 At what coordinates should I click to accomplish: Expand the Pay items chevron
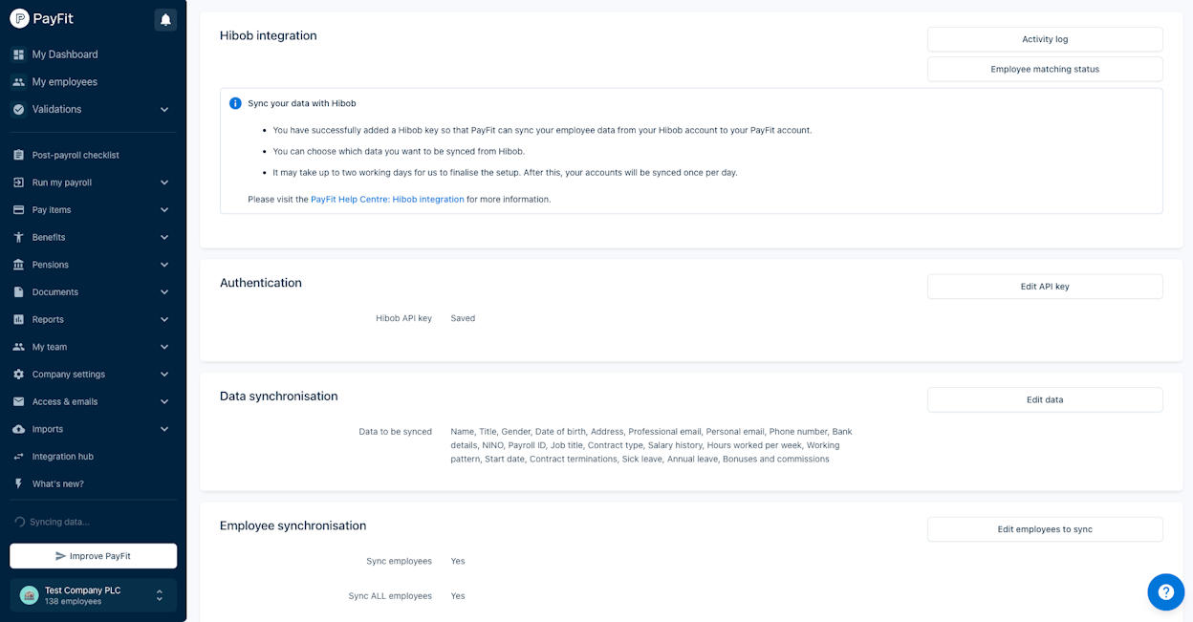coord(164,210)
